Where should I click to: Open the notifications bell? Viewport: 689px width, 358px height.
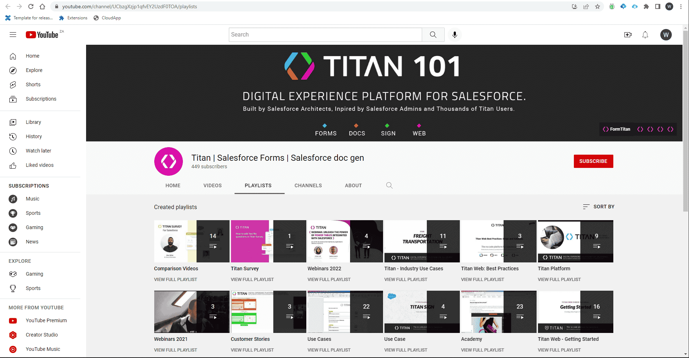[x=645, y=35]
